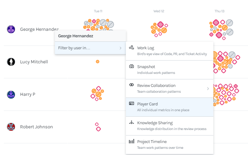
Task: Expand the Review Collaboration submenu chevron
Action: [x=208, y=89]
